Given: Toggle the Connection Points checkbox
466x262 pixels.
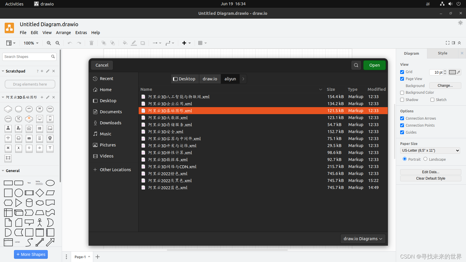Looking at the screenshot, I should coord(402,125).
